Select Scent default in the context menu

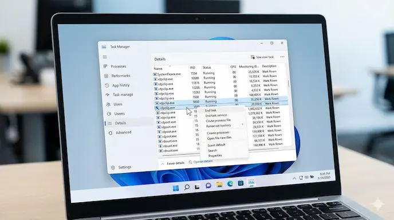click(x=216, y=145)
